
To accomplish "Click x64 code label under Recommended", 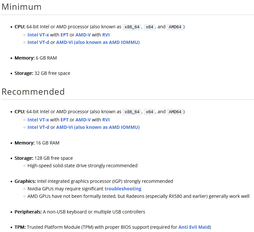I will (x=149, y=112).
